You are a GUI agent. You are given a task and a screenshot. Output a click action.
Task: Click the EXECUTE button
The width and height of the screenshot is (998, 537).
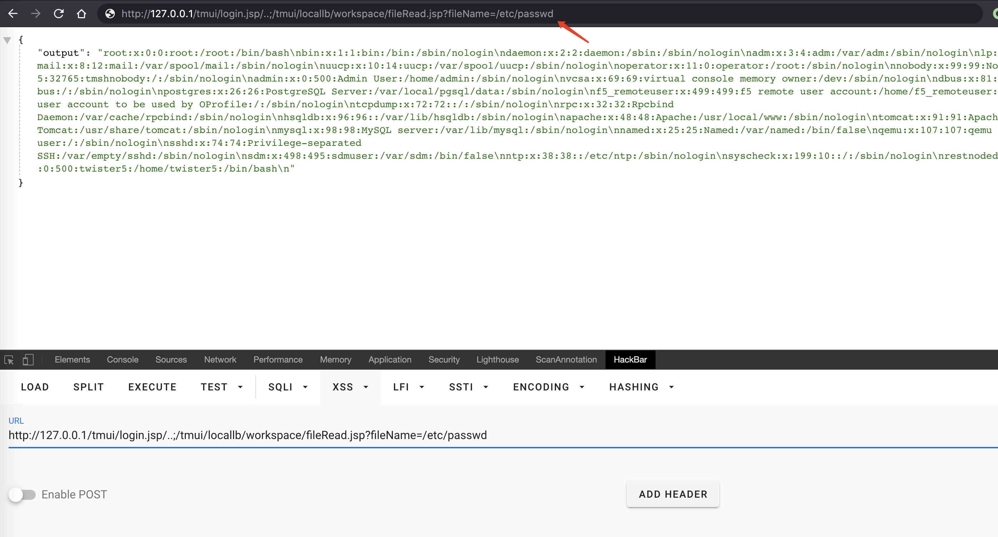pos(152,387)
